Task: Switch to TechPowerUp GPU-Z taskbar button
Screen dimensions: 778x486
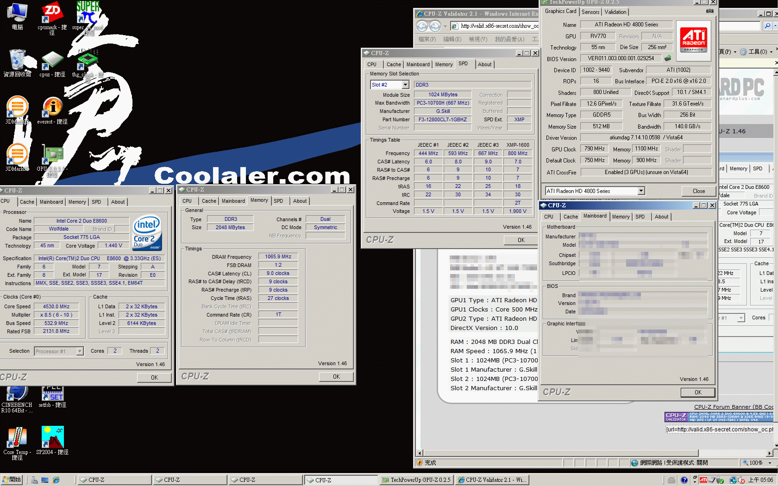Action: click(x=416, y=480)
